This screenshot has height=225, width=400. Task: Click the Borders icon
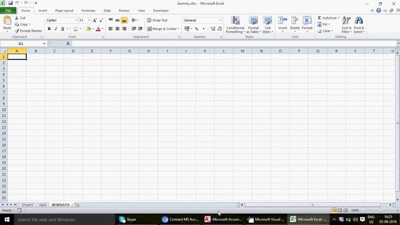[x=76, y=29]
